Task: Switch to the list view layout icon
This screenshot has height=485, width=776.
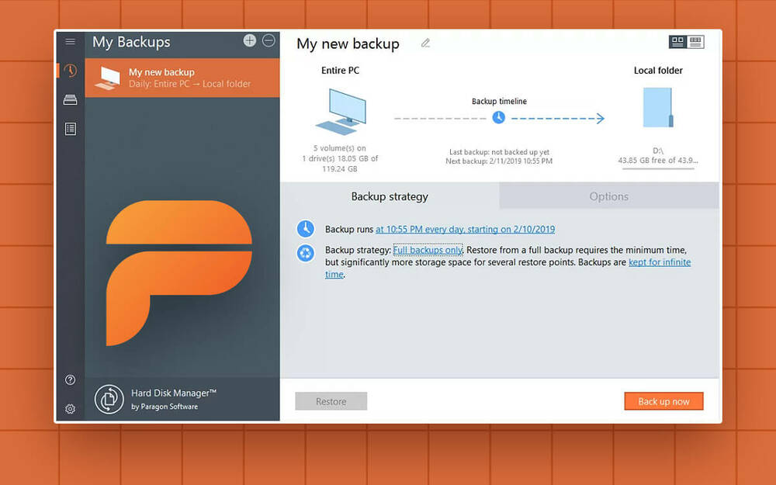Action: tap(696, 42)
